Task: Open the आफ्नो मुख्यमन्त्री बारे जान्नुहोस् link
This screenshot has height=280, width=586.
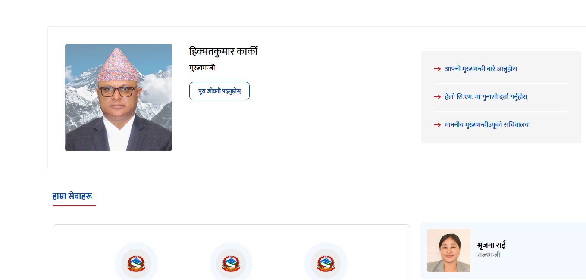Action: tap(481, 69)
